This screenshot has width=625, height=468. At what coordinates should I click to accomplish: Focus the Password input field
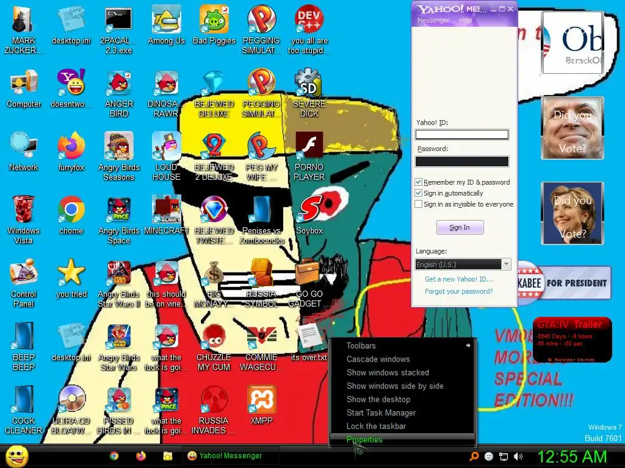462,161
